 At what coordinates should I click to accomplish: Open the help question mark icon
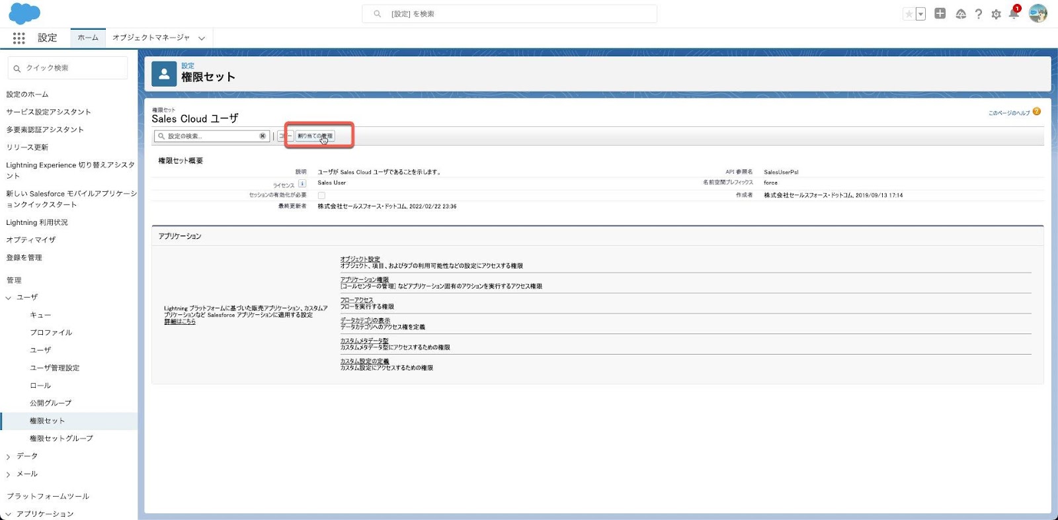click(x=979, y=14)
